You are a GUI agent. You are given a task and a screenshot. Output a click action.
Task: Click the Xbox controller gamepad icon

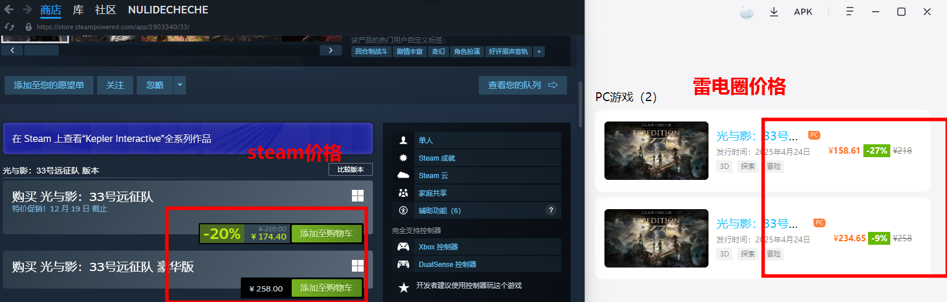pyautogui.click(x=403, y=247)
